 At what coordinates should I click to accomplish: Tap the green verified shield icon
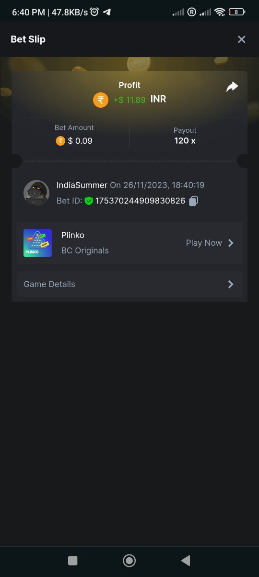click(x=89, y=201)
